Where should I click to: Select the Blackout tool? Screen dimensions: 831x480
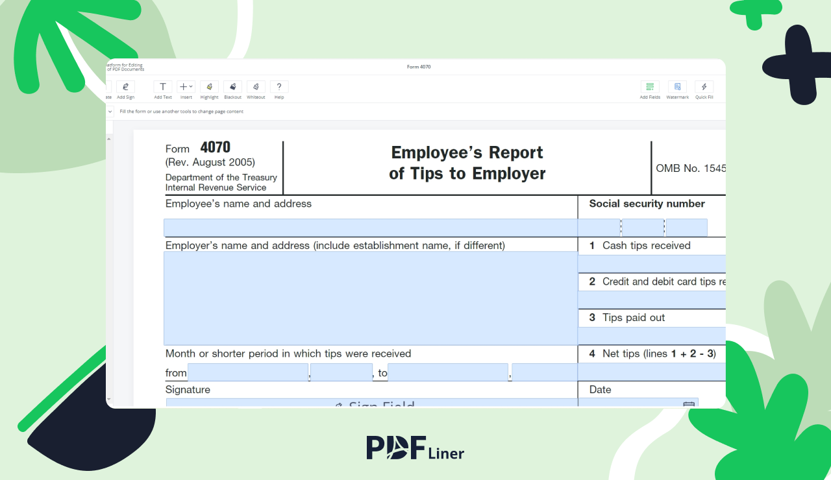232,87
